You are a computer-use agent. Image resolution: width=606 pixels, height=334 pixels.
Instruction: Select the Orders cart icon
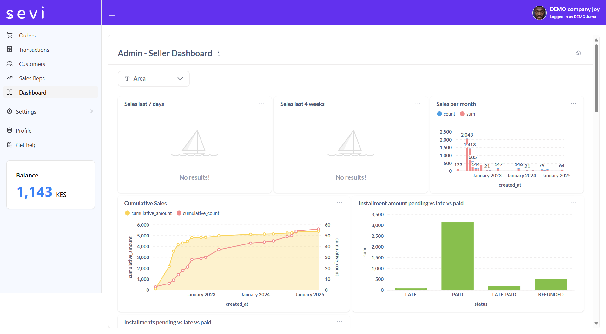10,35
